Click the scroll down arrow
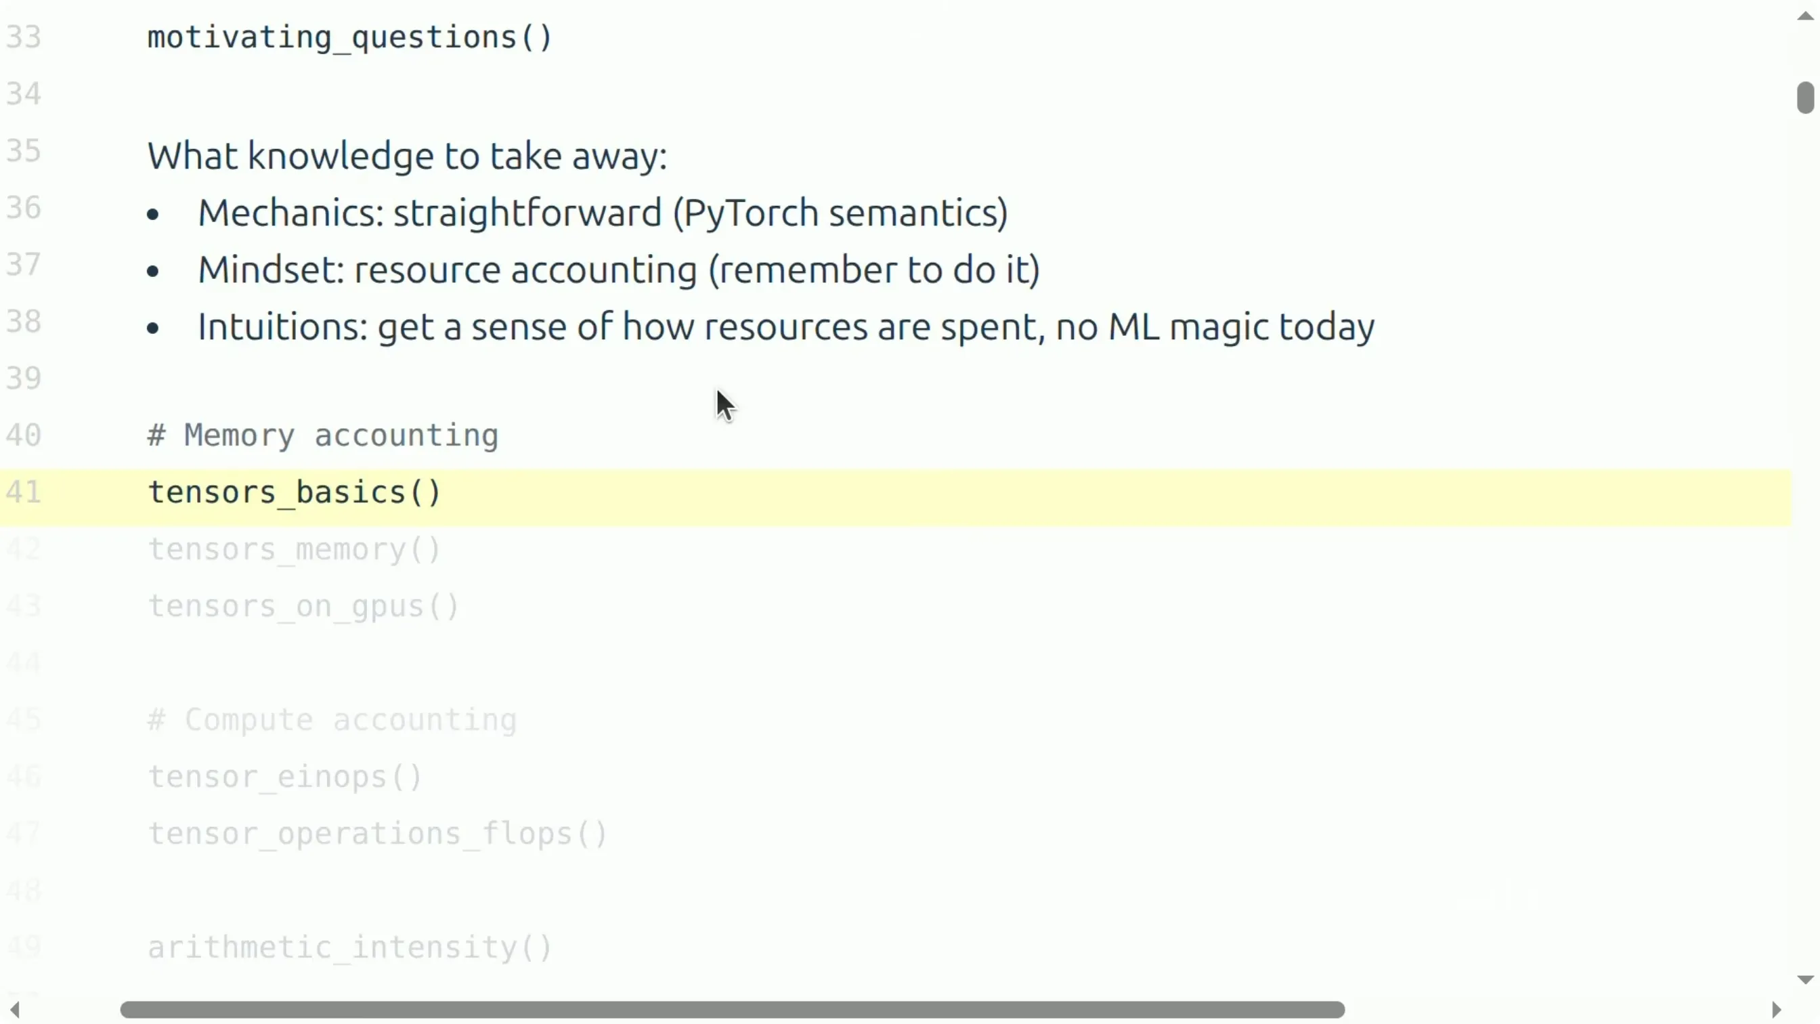The height and width of the screenshot is (1024, 1820). point(1805,979)
